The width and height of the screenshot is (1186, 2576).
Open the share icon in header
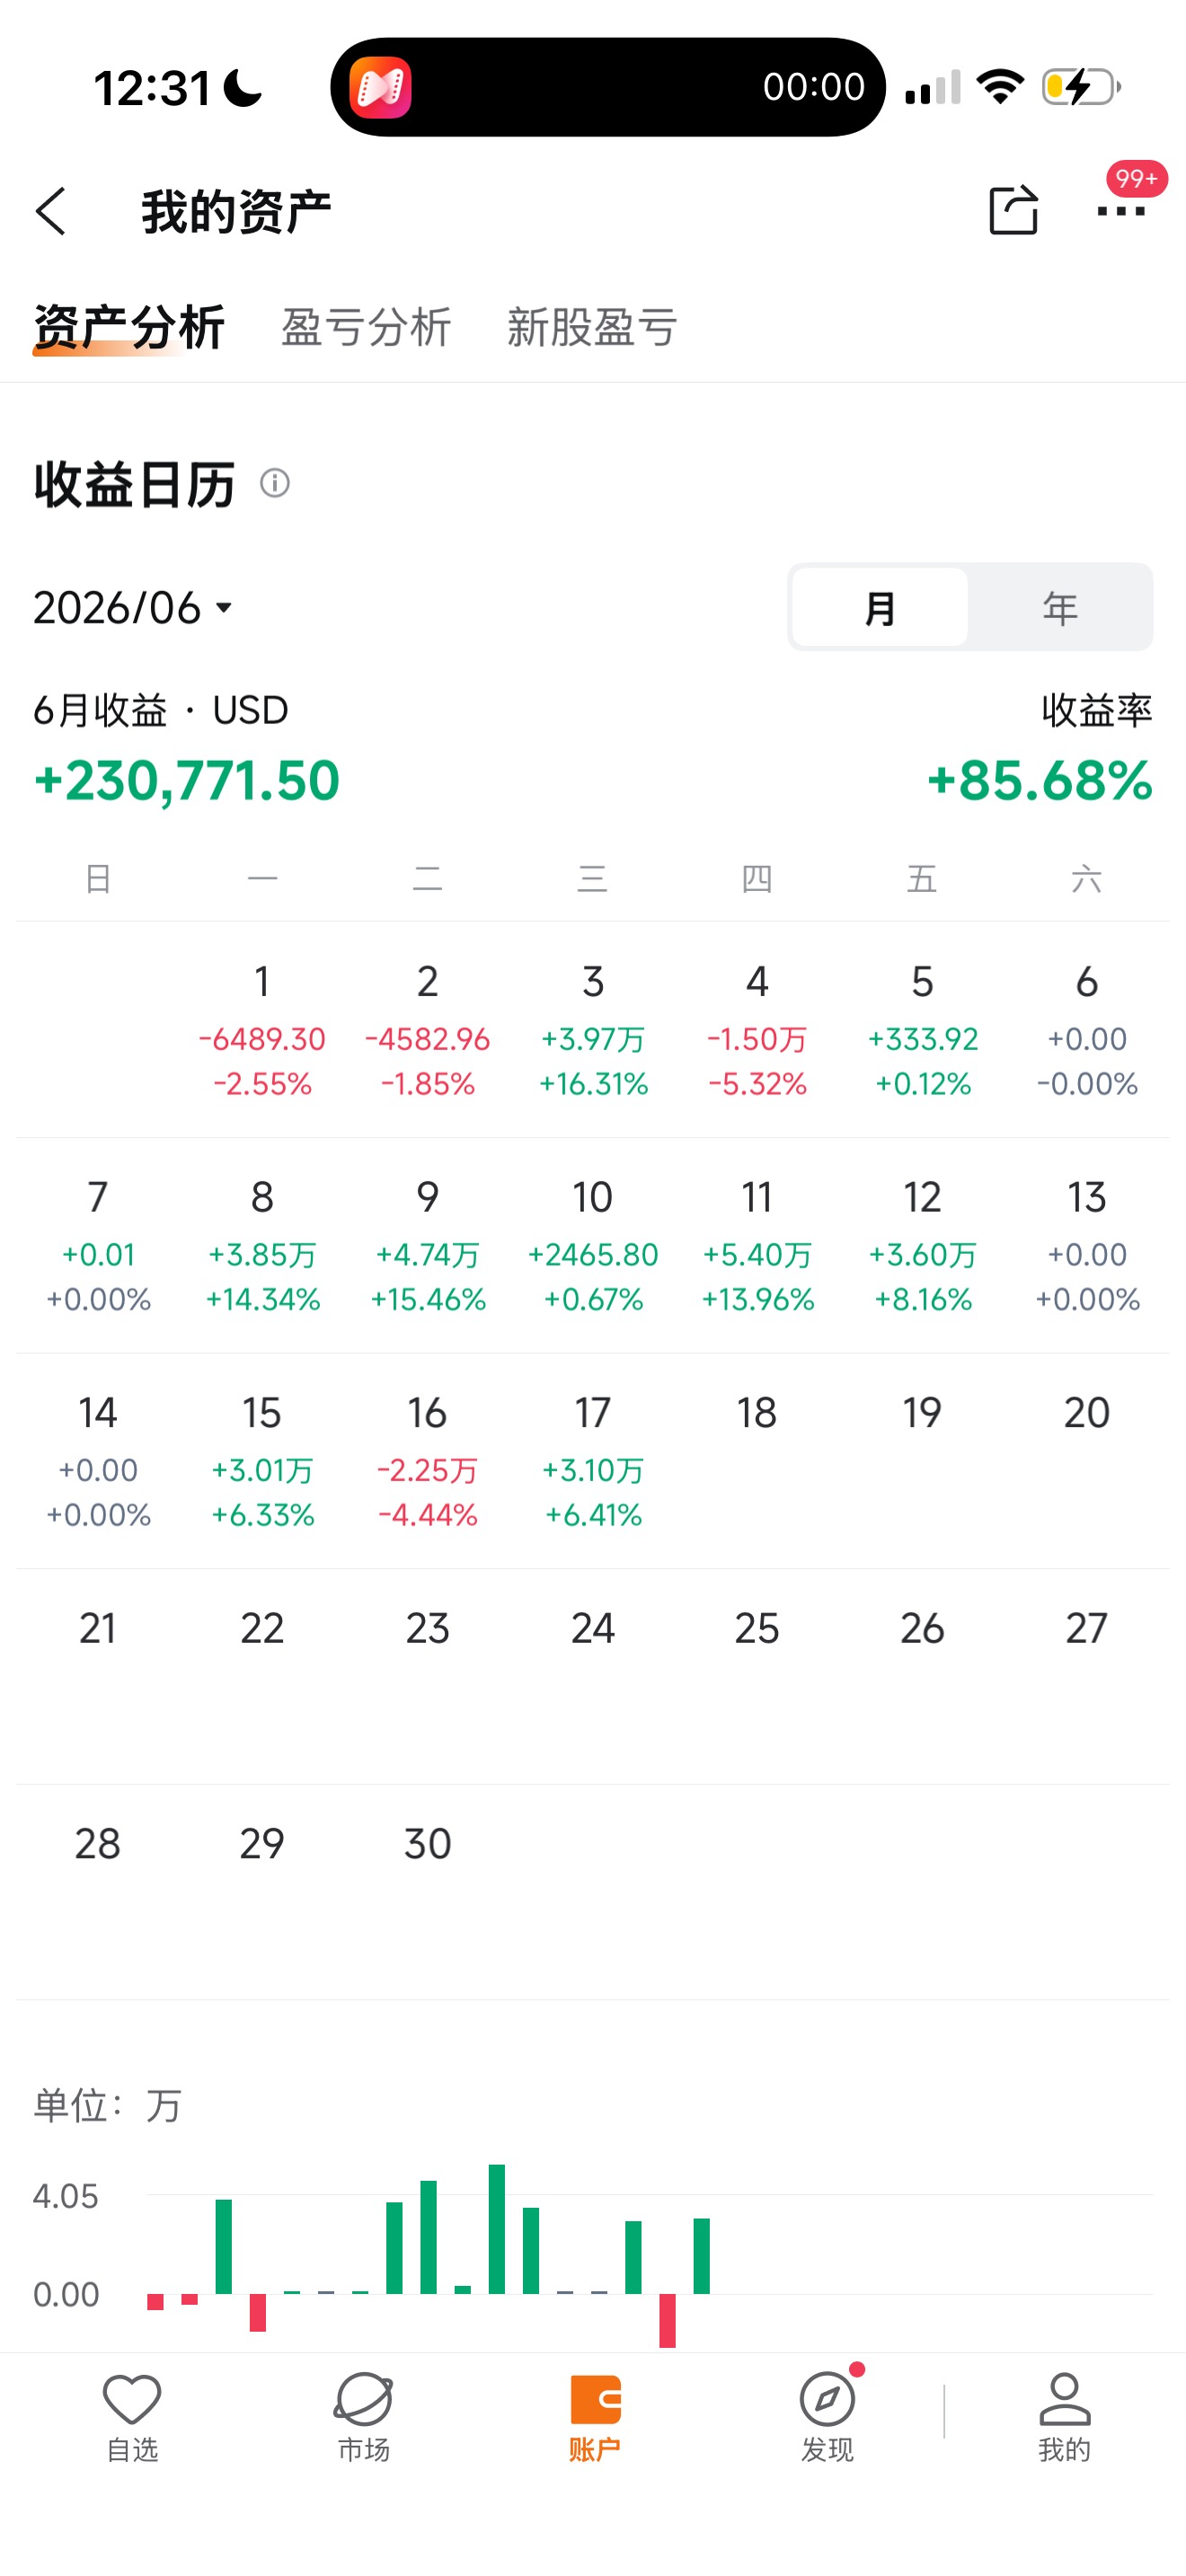click(1012, 210)
